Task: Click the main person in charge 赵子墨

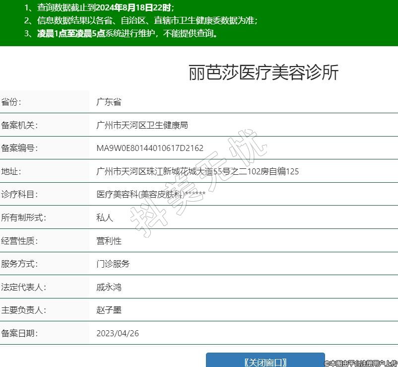Action: (x=109, y=310)
